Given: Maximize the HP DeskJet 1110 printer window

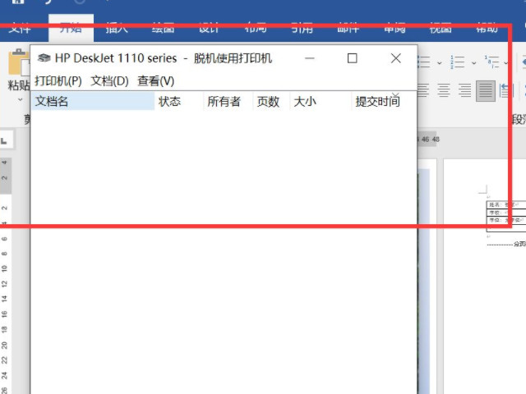Looking at the screenshot, I should point(352,58).
